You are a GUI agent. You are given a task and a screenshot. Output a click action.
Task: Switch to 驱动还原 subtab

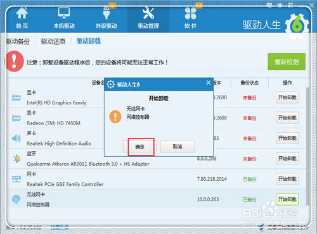coord(53,41)
